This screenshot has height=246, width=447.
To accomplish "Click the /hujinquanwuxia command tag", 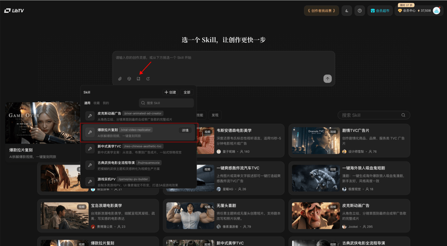I will [149, 163].
